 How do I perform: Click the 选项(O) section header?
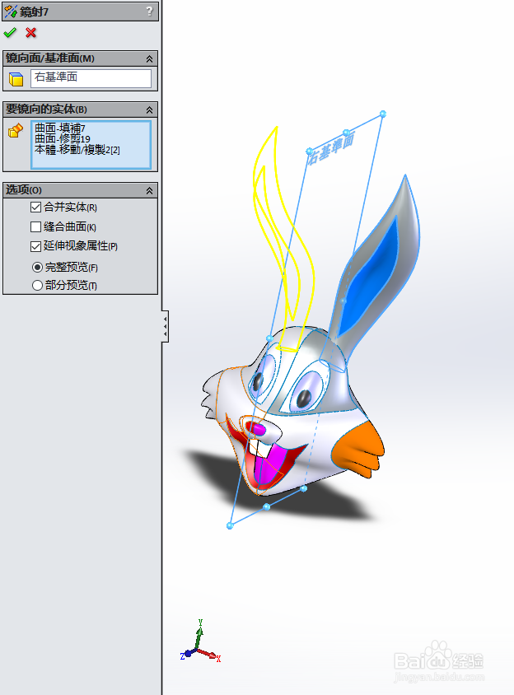[80, 190]
